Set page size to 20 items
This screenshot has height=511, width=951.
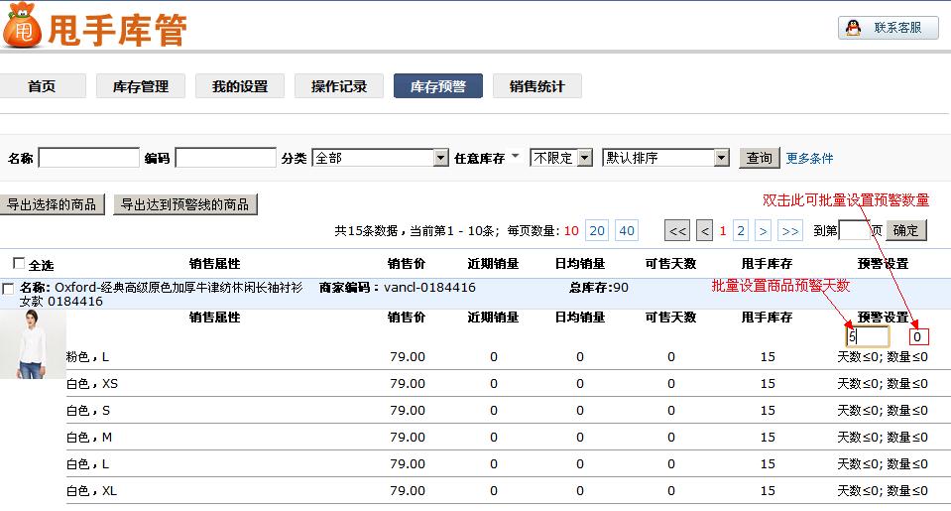(597, 230)
